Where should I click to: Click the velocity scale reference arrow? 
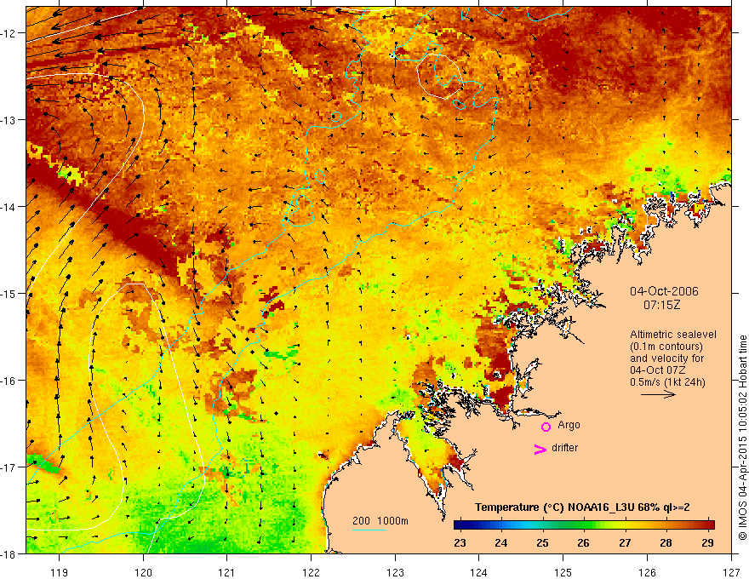point(658,394)
